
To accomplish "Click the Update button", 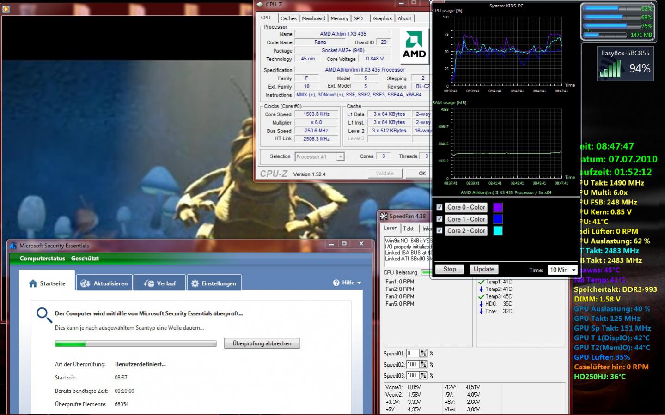I will click(484, 269).
